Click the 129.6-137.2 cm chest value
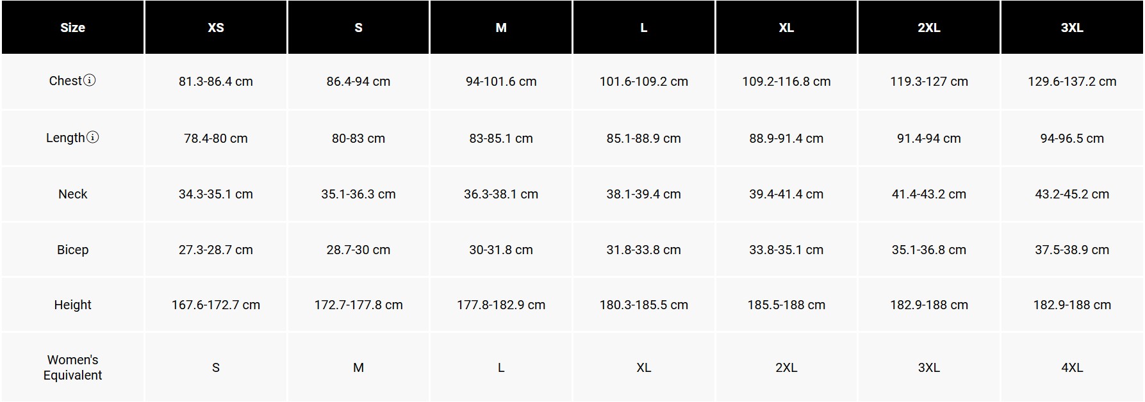The height and width of the screenshot is (402, 1145). coord(1072,81)
